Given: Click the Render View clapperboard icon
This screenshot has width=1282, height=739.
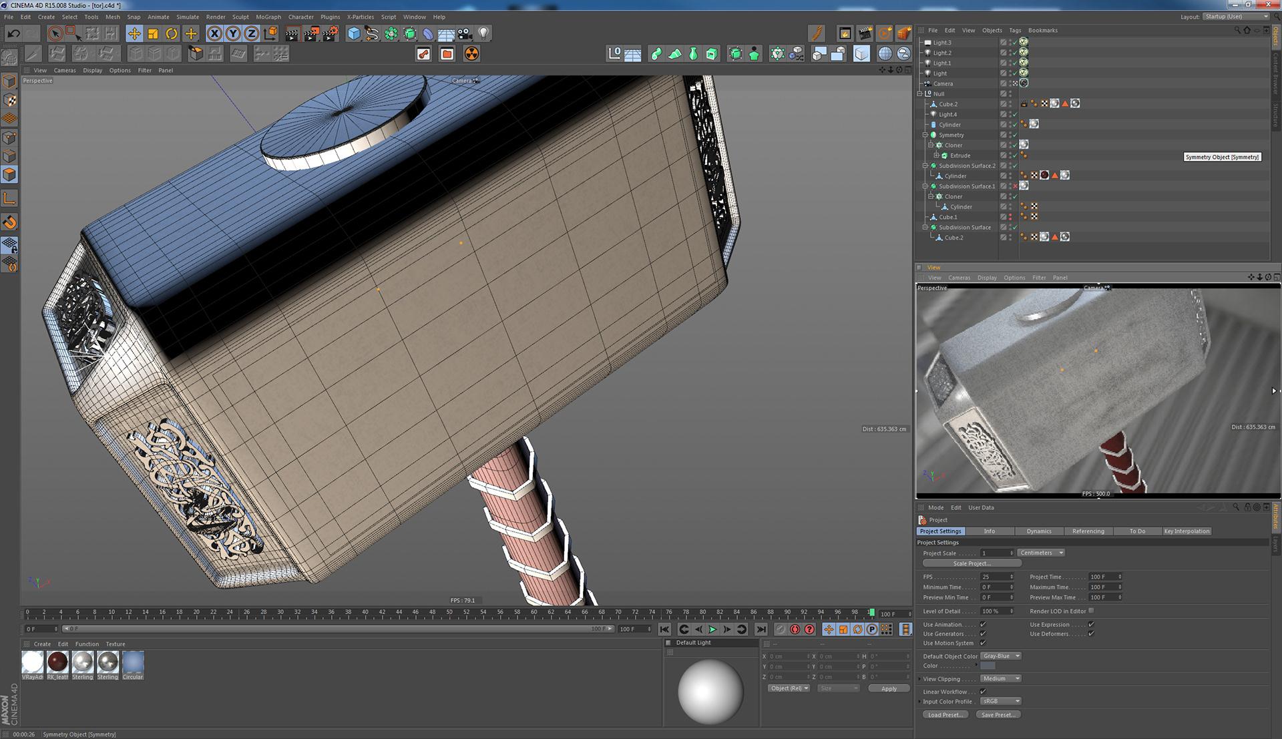Looking at the screenshot, I should tap(292, 33).
